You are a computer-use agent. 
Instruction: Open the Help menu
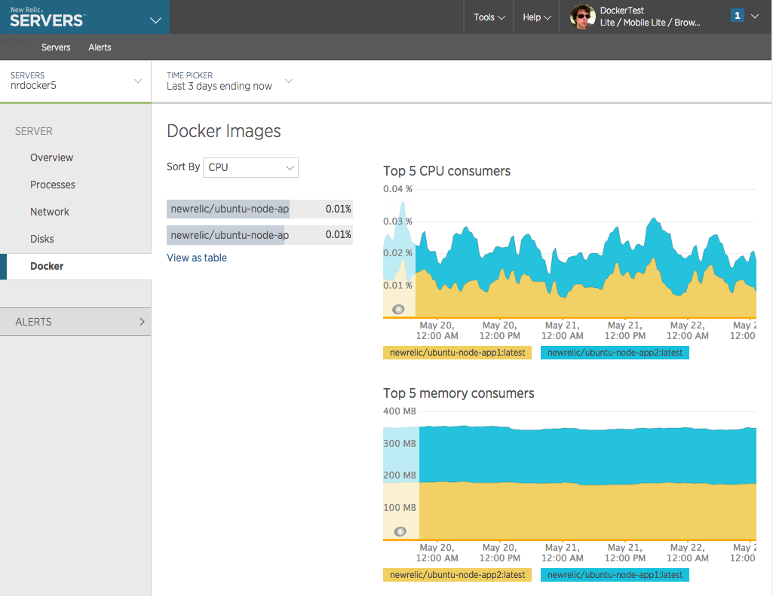(x=537, y=17)
